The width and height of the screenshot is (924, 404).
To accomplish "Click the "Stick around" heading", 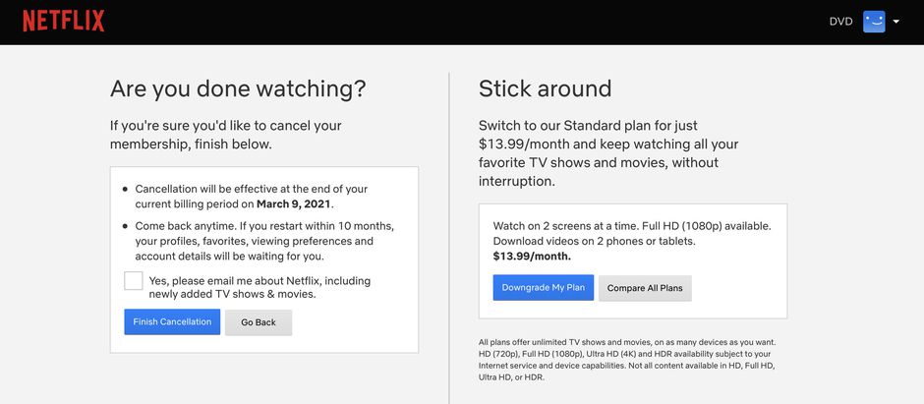I will [x=545, y=88].
